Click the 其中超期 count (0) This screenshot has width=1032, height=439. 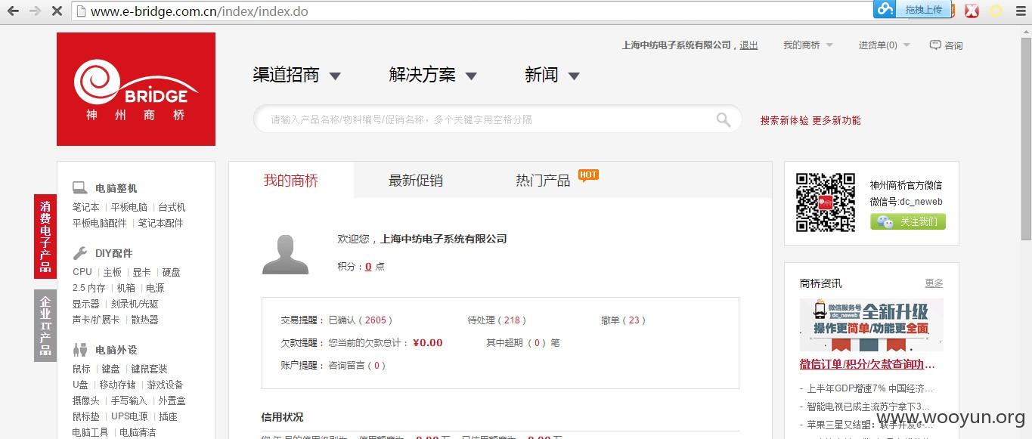[x=538, y=343]
